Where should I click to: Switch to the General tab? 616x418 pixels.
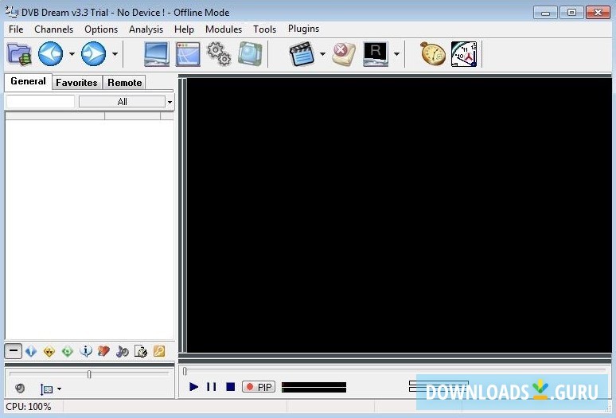coord(28,81)
